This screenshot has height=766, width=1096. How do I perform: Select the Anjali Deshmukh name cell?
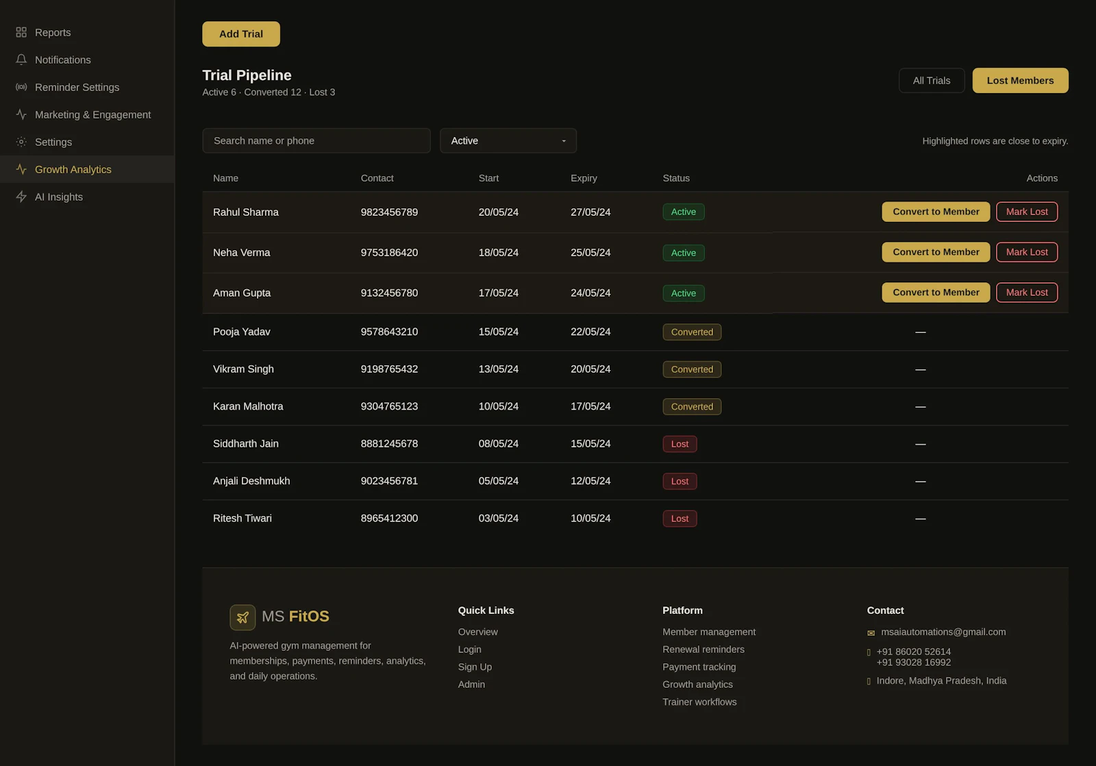tap(251, 481)
